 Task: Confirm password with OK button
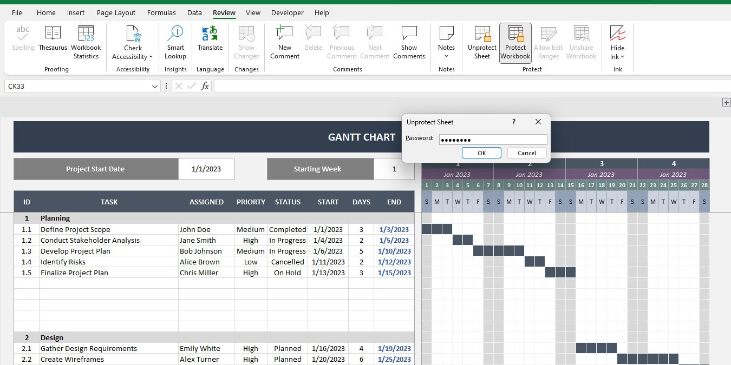[x=481, y=152]
